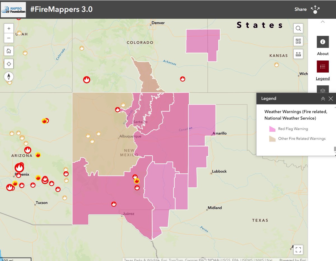This screenshot has width=336, height=261.
Task: Click the Midland city label
Action: point(215,208)
